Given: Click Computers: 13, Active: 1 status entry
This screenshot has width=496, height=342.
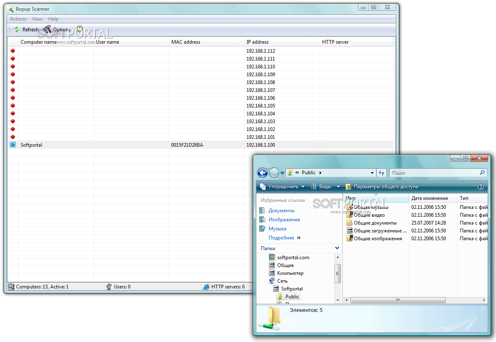Looking at the screenshot, I should click(38, 287).
